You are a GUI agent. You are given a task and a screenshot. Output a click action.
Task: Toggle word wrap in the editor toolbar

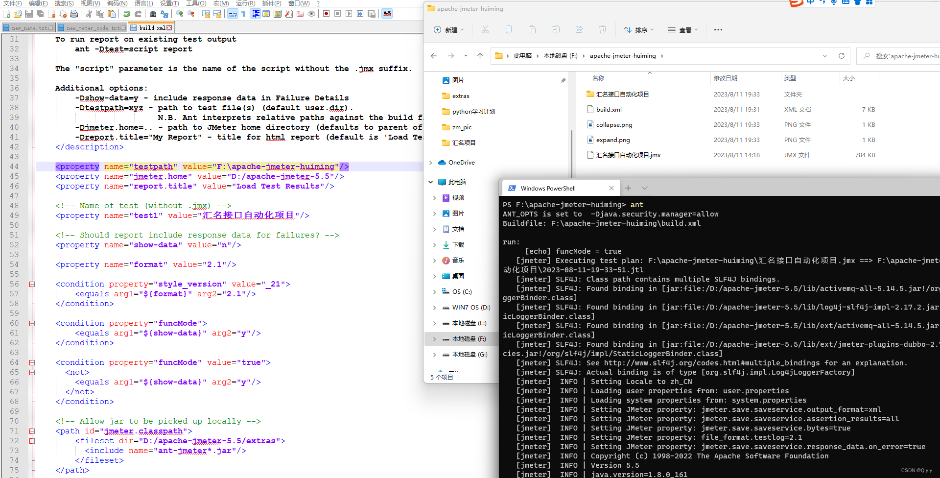click(234, 14)
